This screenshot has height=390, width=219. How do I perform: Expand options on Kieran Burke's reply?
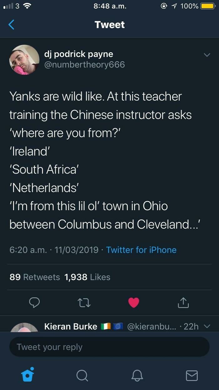tap(207, 326)
